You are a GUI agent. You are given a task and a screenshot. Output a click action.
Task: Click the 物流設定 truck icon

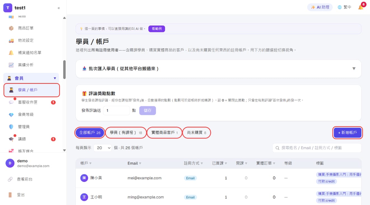pyautogui.click(x=11, y=40)
